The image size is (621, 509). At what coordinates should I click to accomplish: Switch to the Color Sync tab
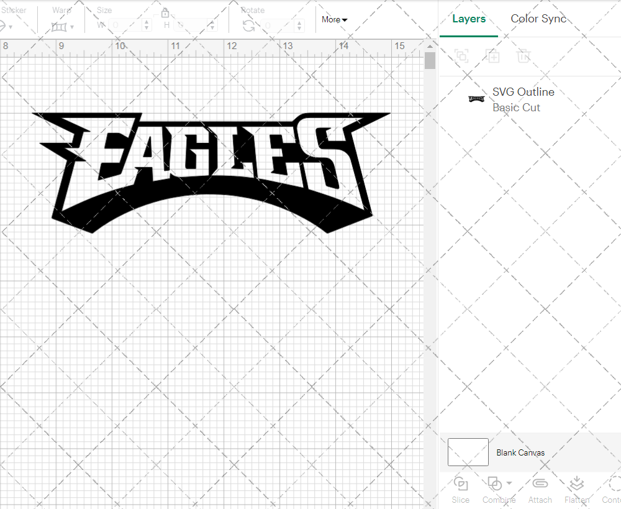click(x=538, y=19)
